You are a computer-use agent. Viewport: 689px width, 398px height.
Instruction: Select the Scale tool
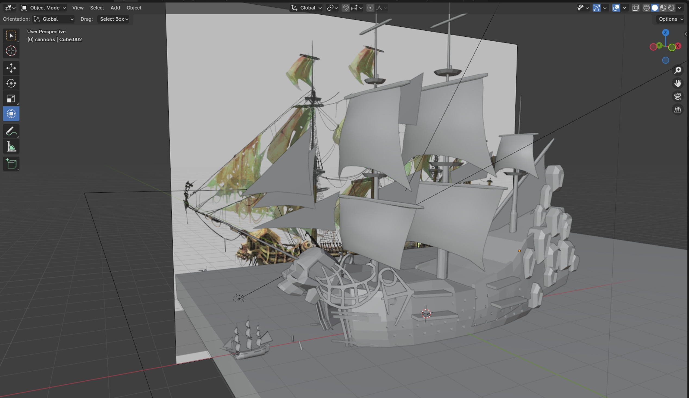click(x=11, y=98)
